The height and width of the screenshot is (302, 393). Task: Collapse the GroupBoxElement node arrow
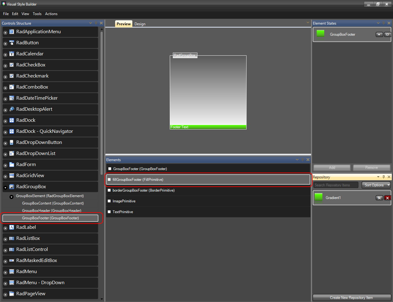click(x=11, y=197)
